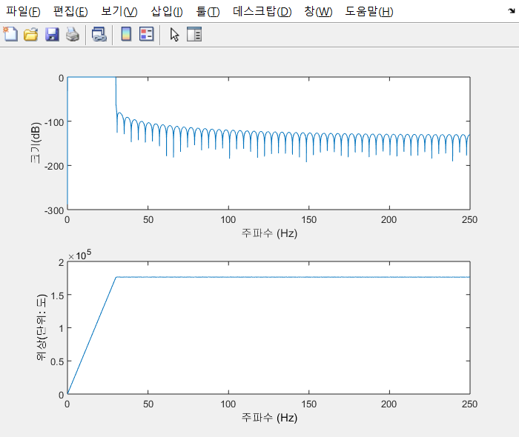Click upper plot's 주파수 (Hz) label
The image size is (519, 437).
tap(269, 233)
